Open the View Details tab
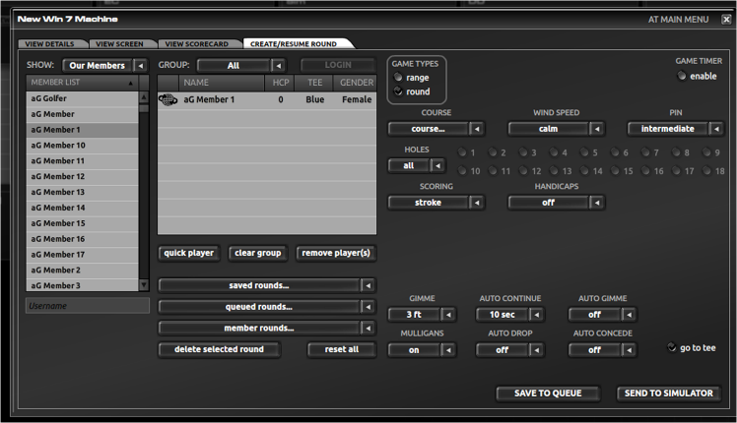737x423 pixels. click(x=50, y=43)
